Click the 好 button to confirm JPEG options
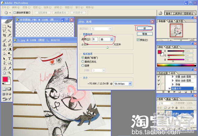 (x=145, y=28)
